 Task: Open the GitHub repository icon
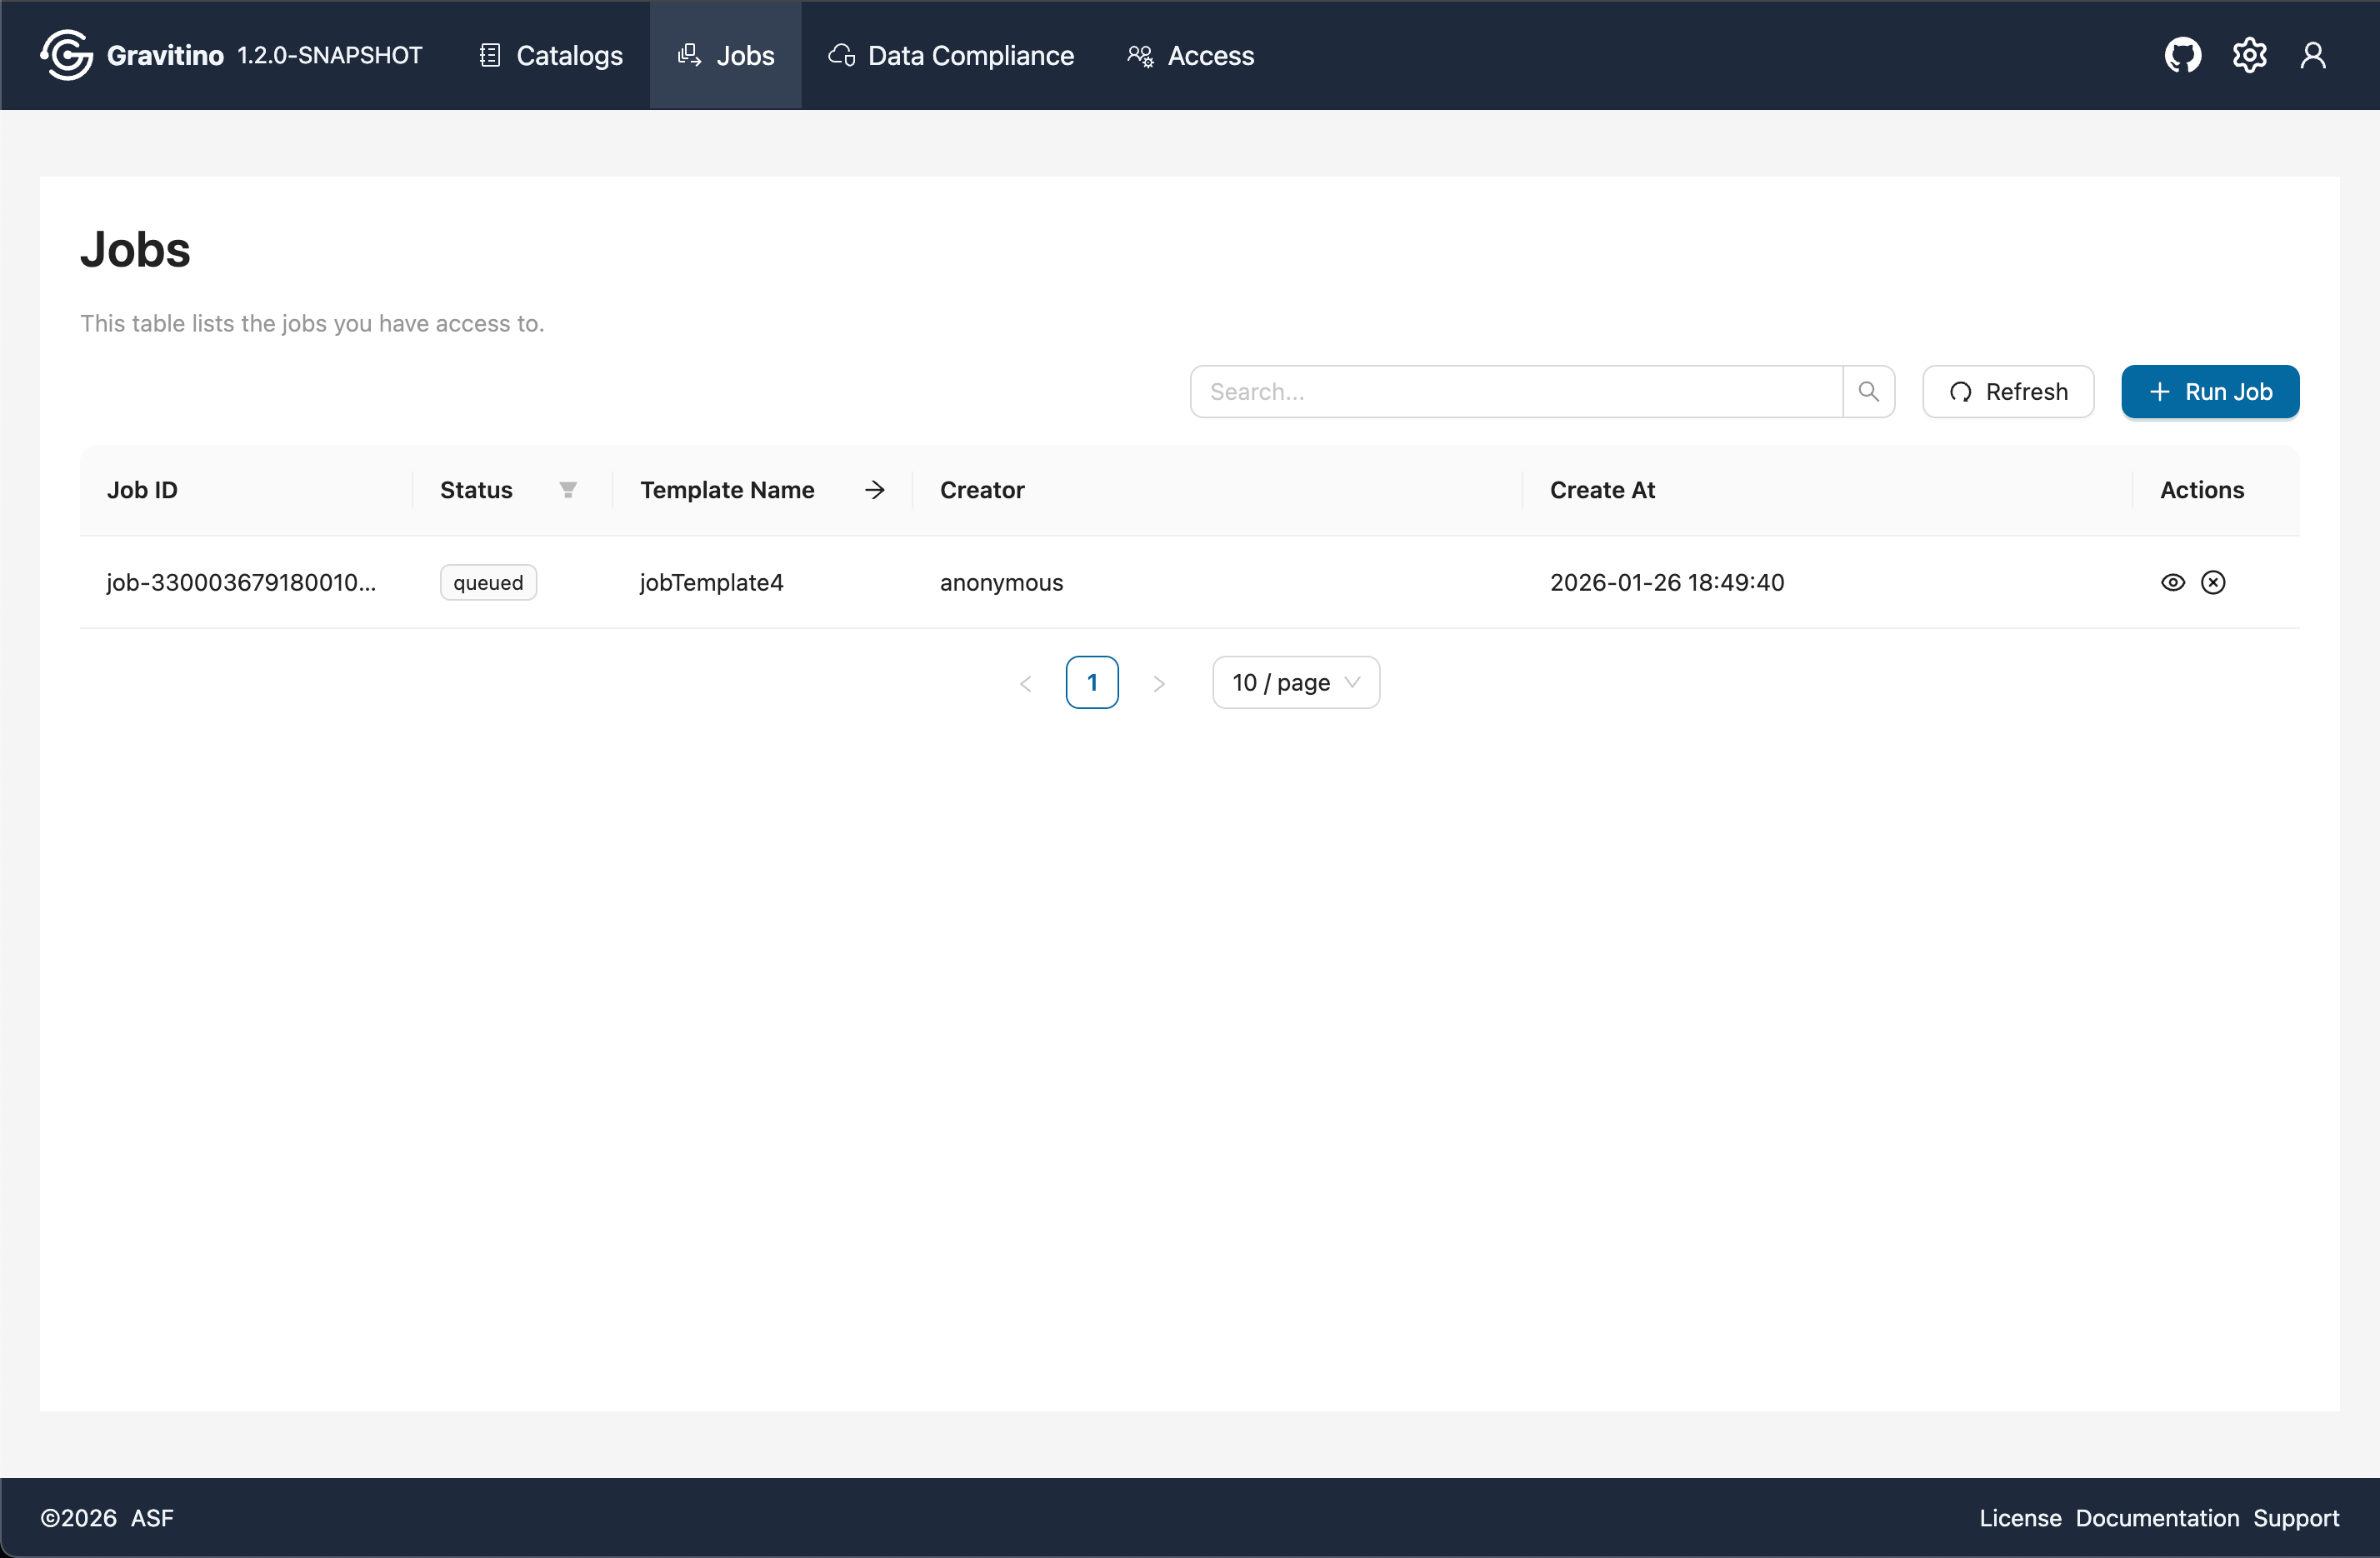click(x=2182, y=55)
